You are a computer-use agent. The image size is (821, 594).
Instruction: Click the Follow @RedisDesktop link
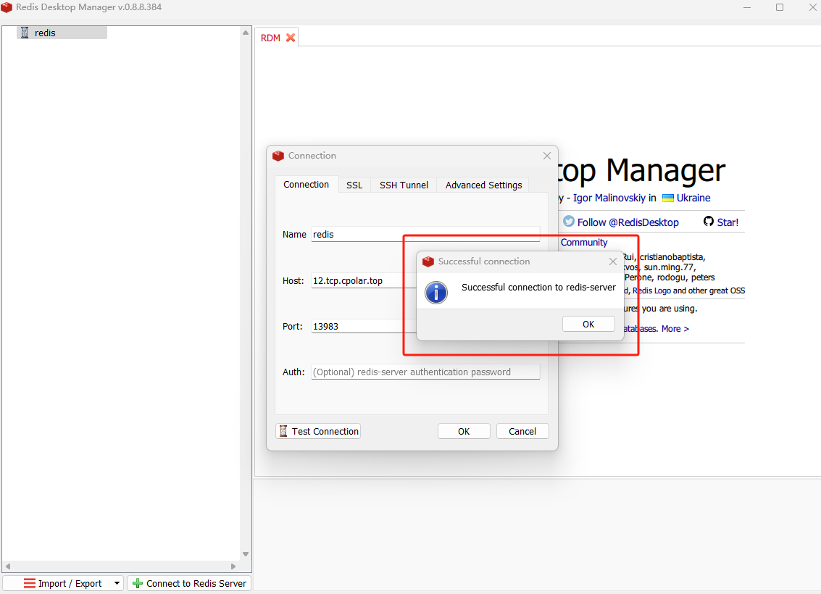pos(628,222)
